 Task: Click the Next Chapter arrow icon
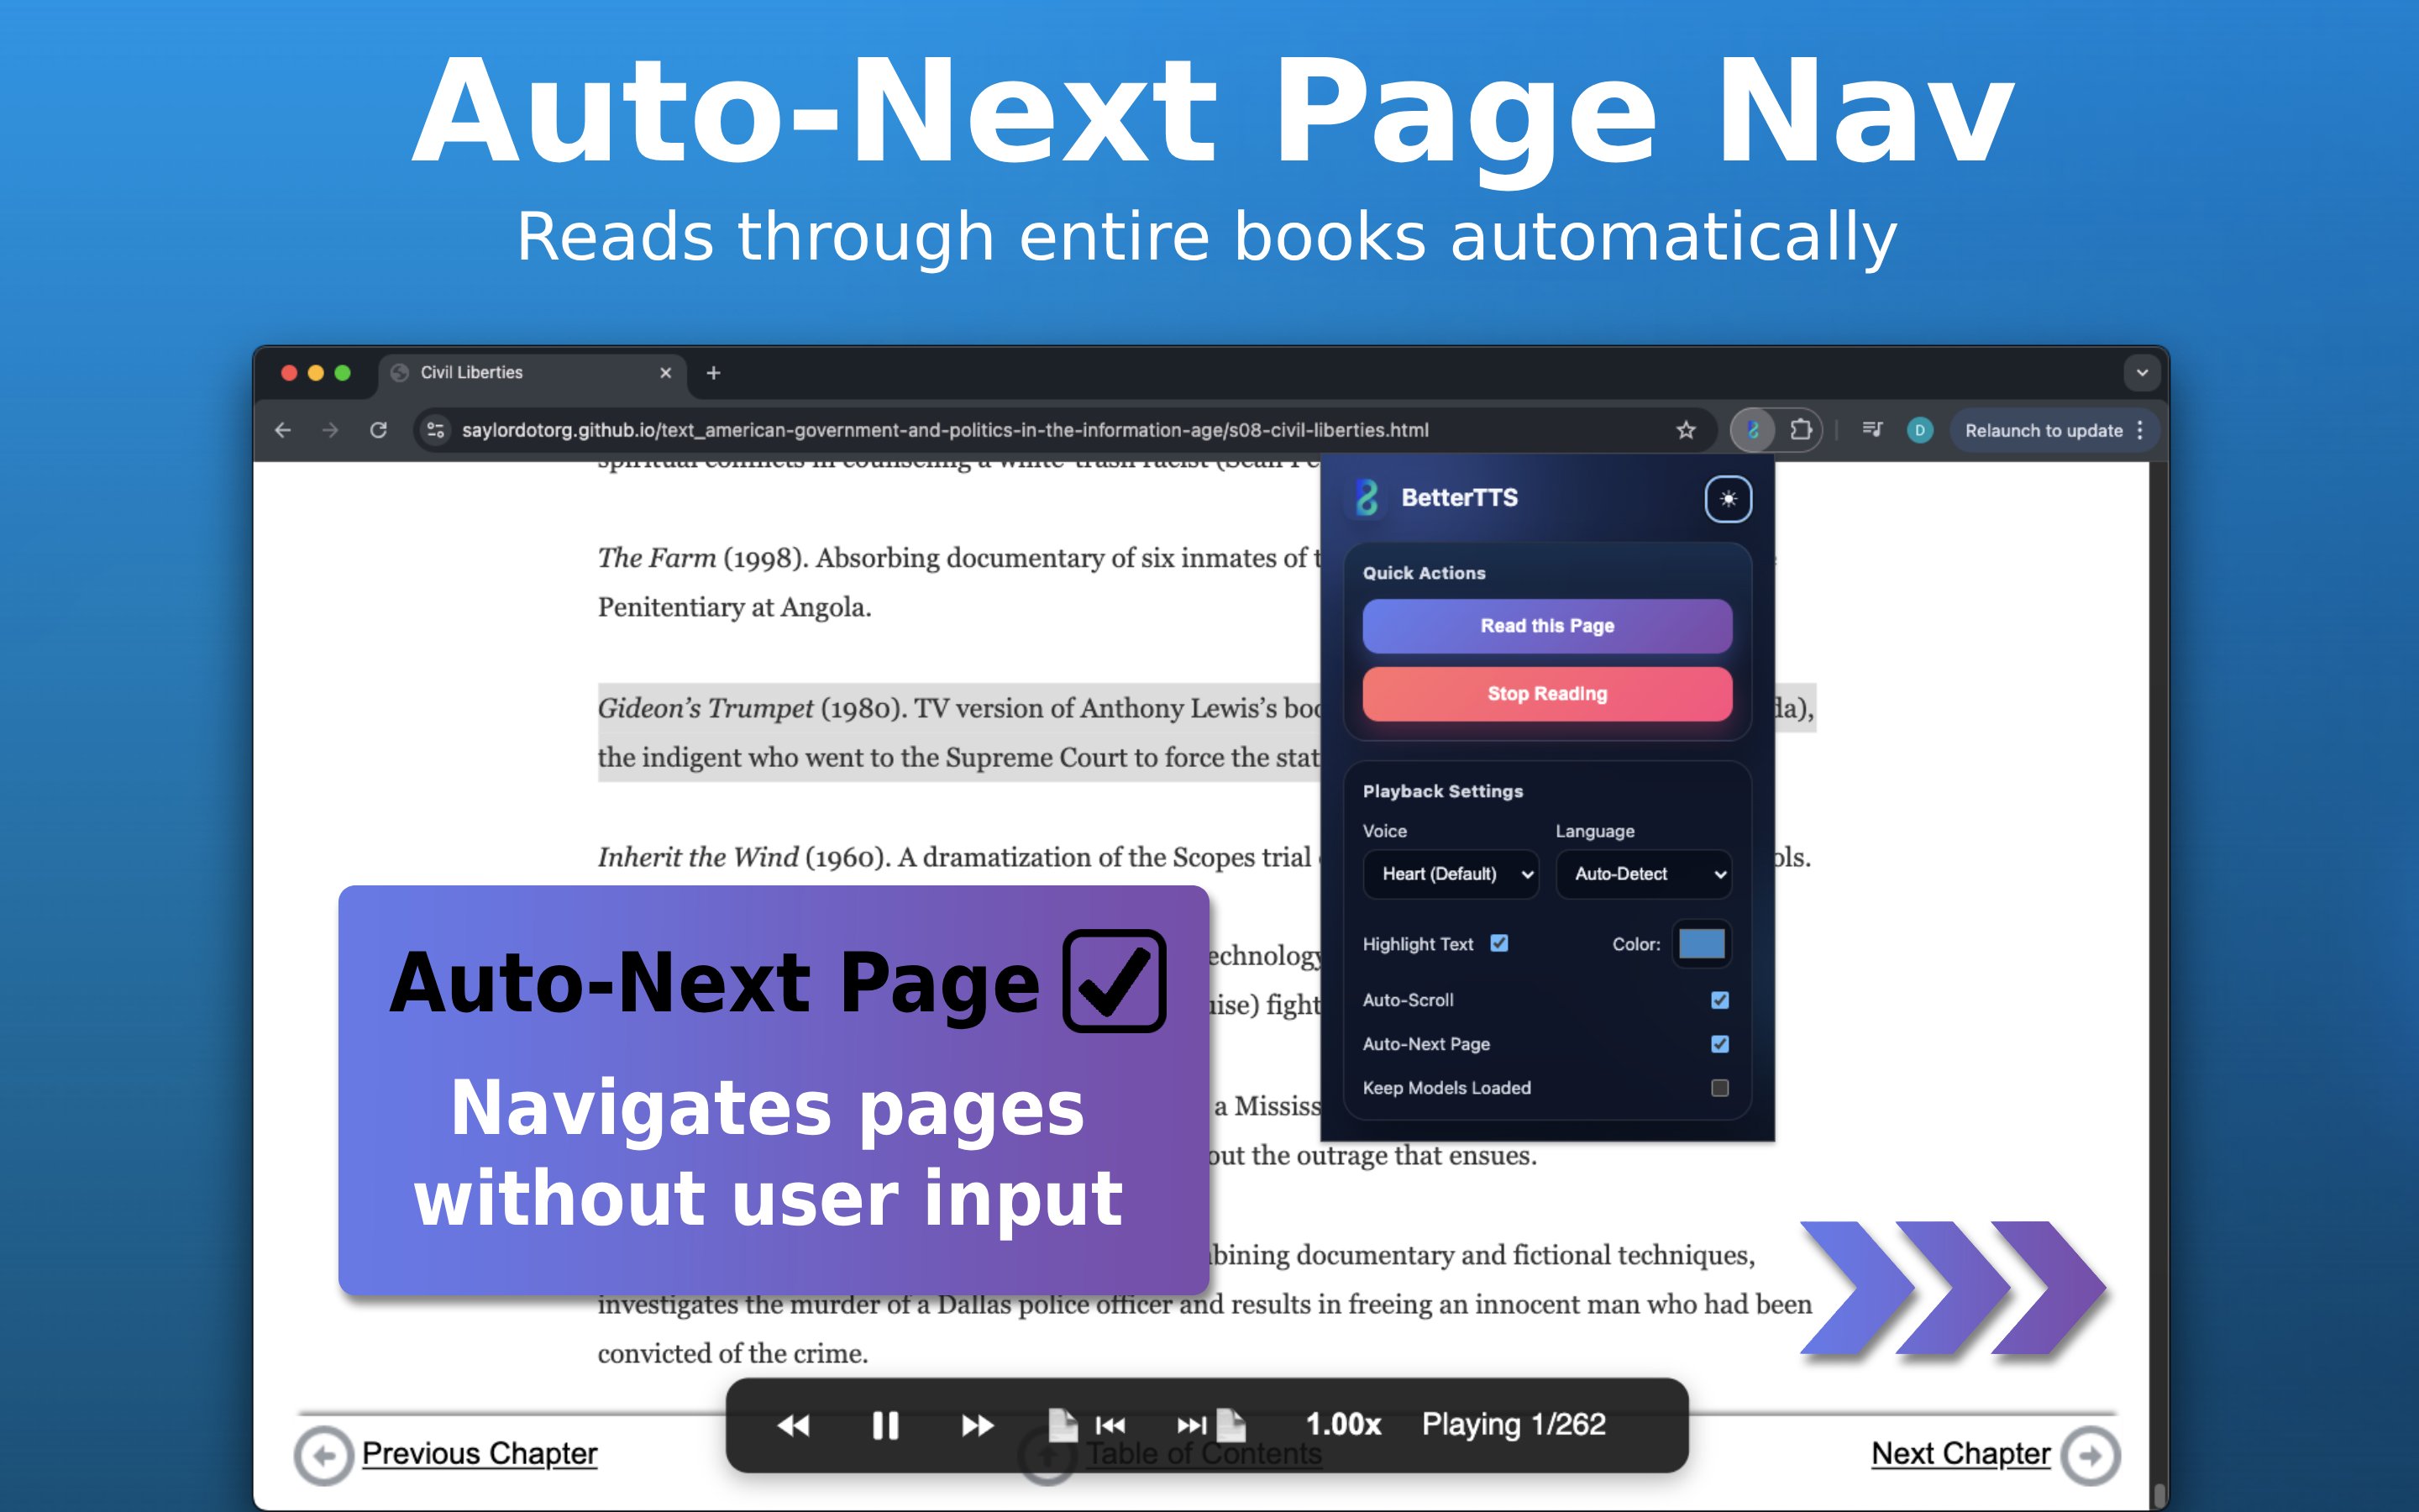click(x=2091, y=1456)
